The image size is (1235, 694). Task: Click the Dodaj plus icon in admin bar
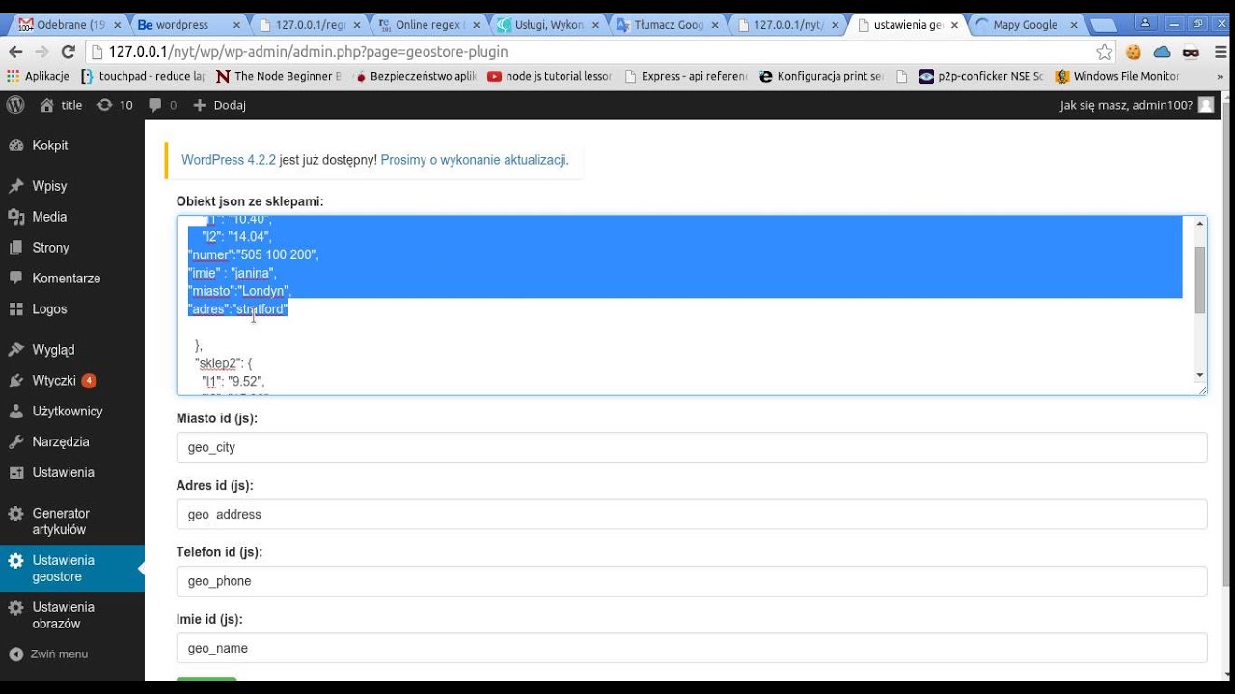coord(219,105)
